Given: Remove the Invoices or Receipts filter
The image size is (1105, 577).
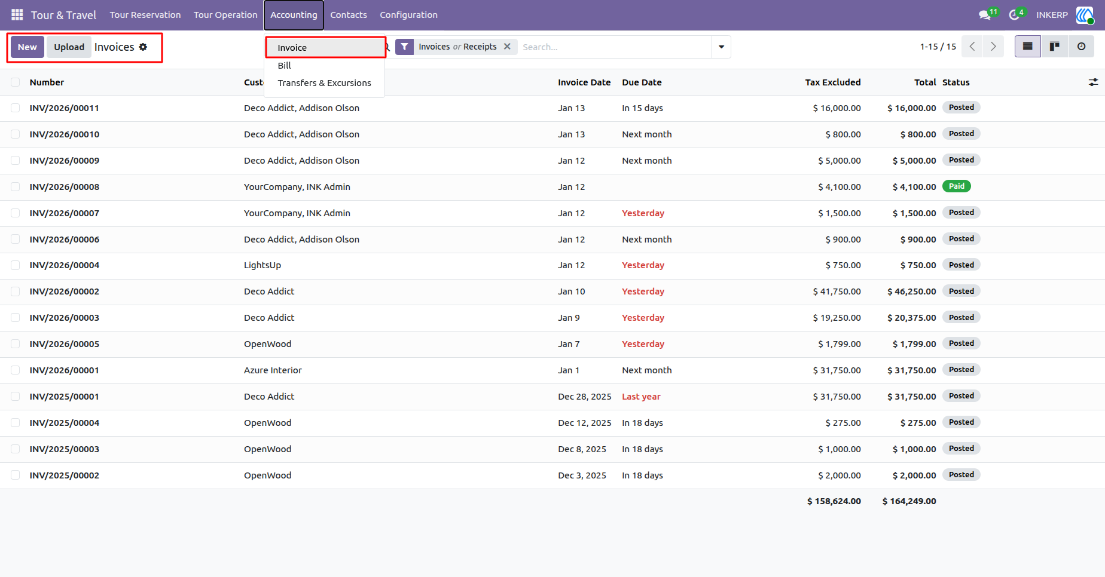Looking at the screenshot, I should 507,47.
